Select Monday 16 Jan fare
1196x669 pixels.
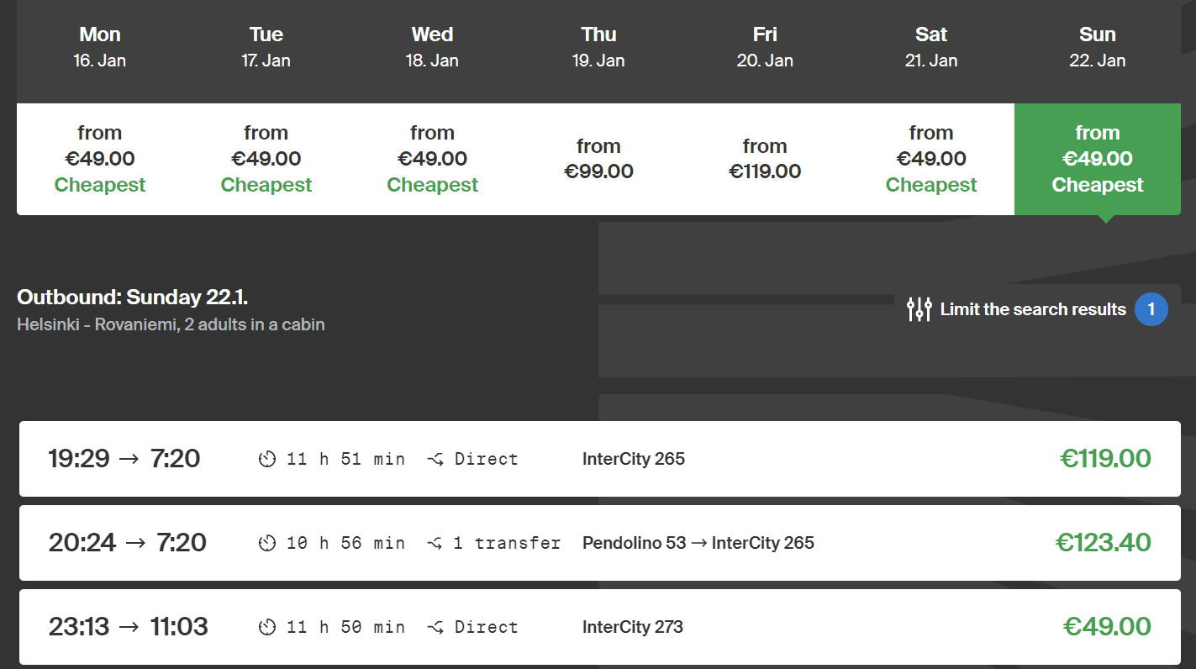100,159
